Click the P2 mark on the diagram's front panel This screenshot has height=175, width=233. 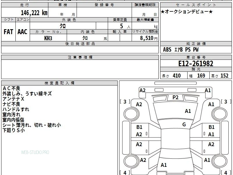(175, 97)
